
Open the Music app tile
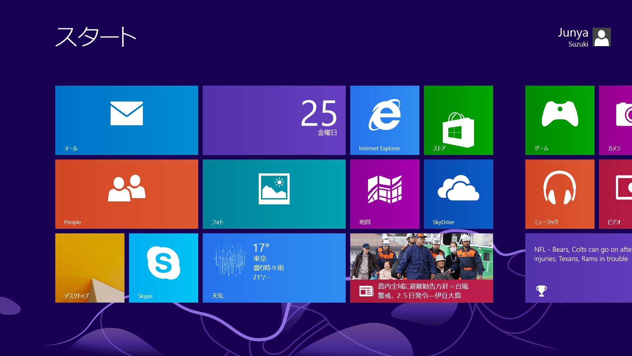click(x=560, y=194)
